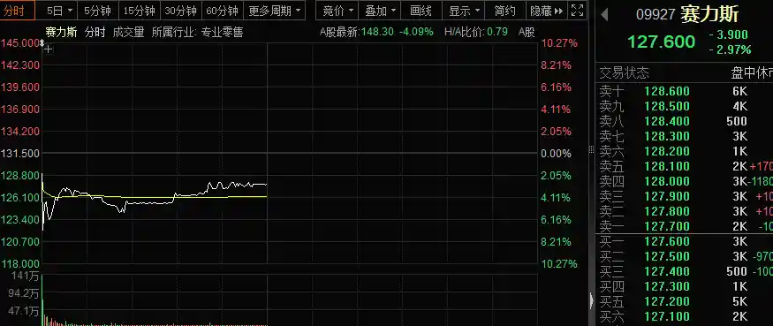This screenshot has height=326, width=773.
Task: Click the 画线 drawing button
Action: coord(421,11)
